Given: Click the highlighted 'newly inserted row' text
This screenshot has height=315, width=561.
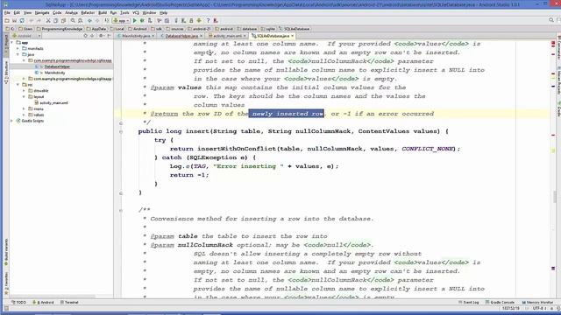Looking at the screenshot, I should coord(287,114).
